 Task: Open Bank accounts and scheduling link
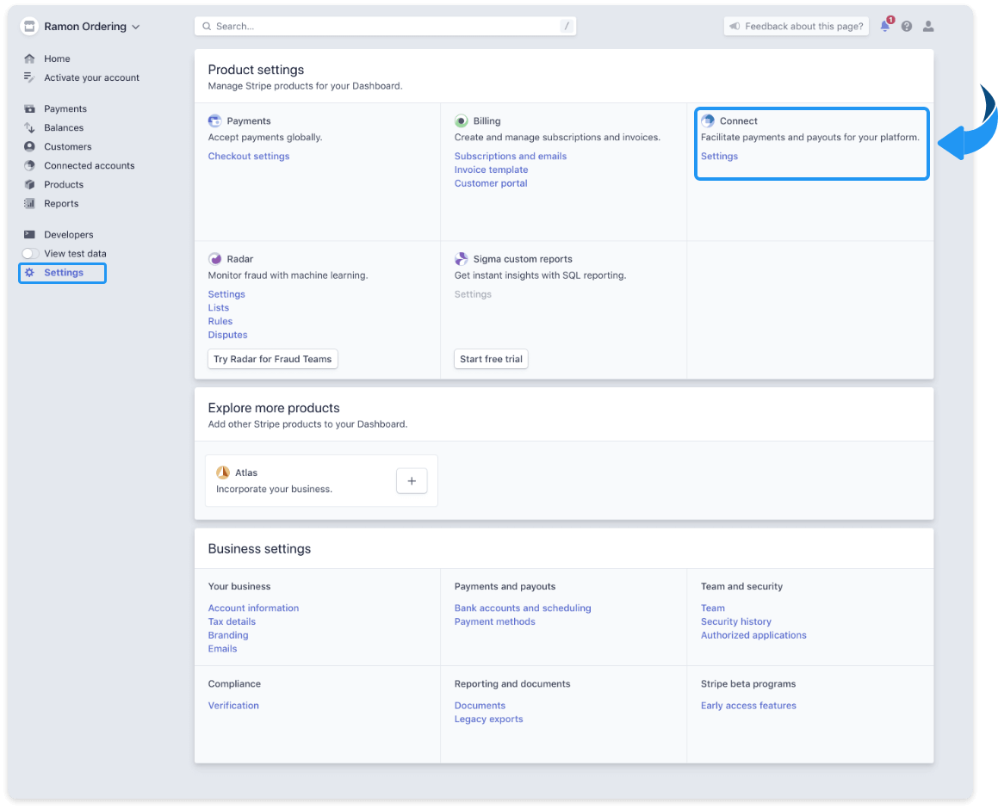tap(523, 608)
